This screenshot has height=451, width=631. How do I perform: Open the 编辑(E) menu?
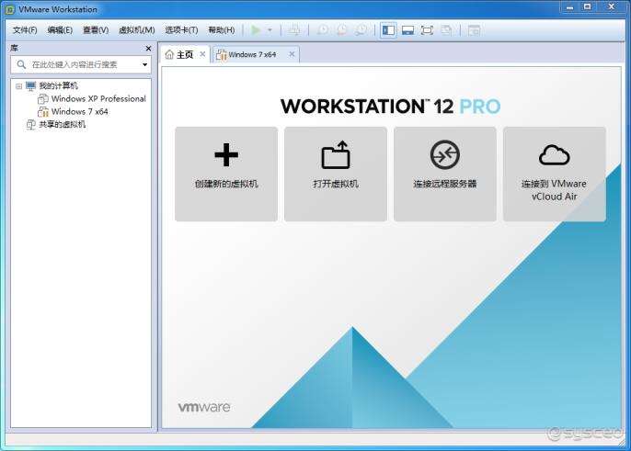tap(60, 30)
